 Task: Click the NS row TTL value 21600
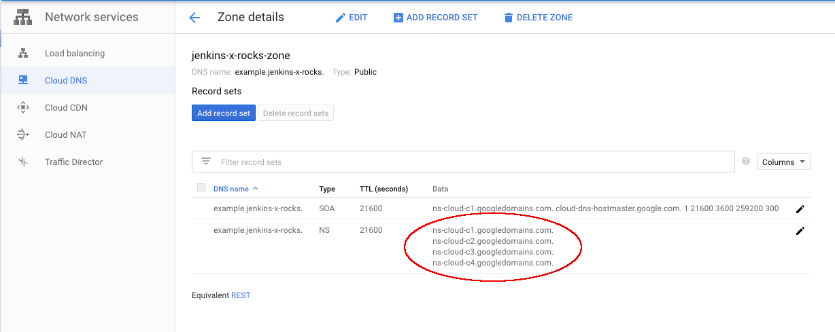[371, 230]
